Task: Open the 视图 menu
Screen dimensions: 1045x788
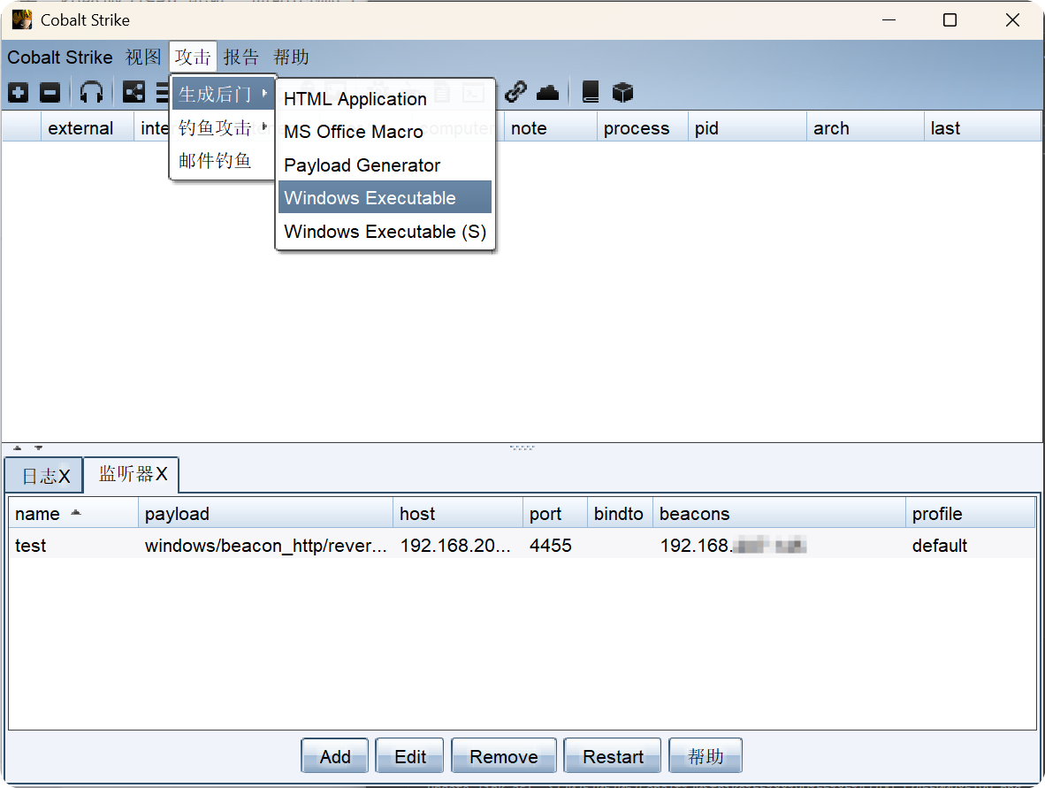Action: pos(143,57)
